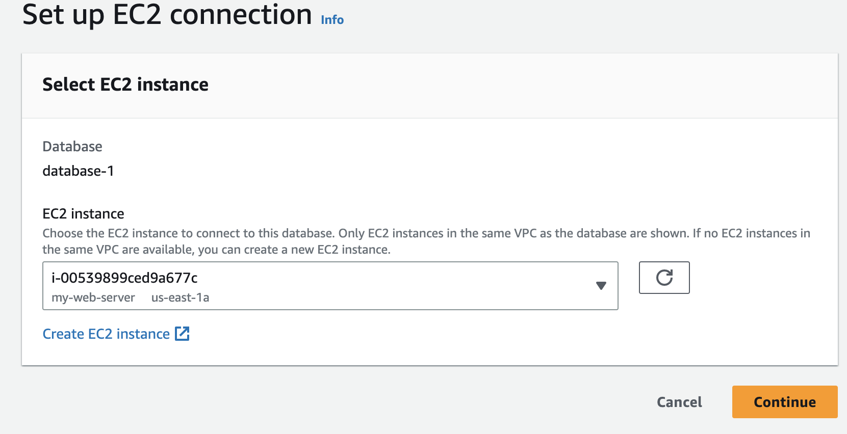Click the instance ID i-00539899ced9a677c text
Viewport: 847px width, 434px height.
[x=124, y=278]
